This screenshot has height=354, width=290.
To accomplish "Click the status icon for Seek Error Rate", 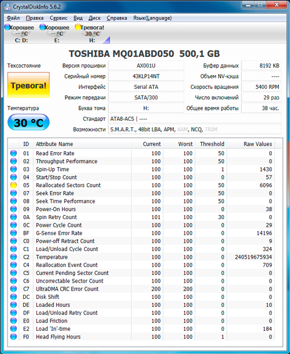I will click(x=13, y=193).
